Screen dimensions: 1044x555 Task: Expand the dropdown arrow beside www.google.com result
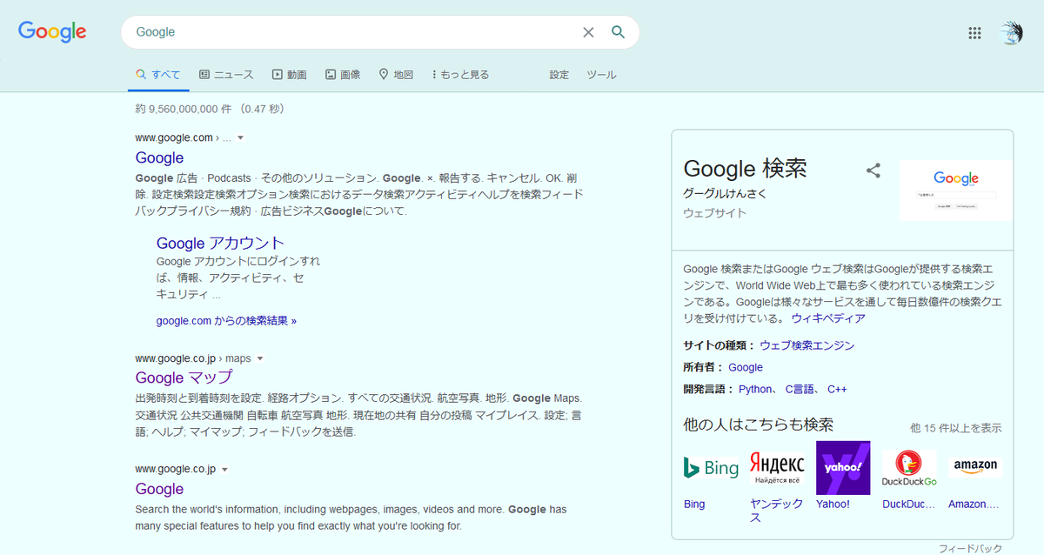241,138
